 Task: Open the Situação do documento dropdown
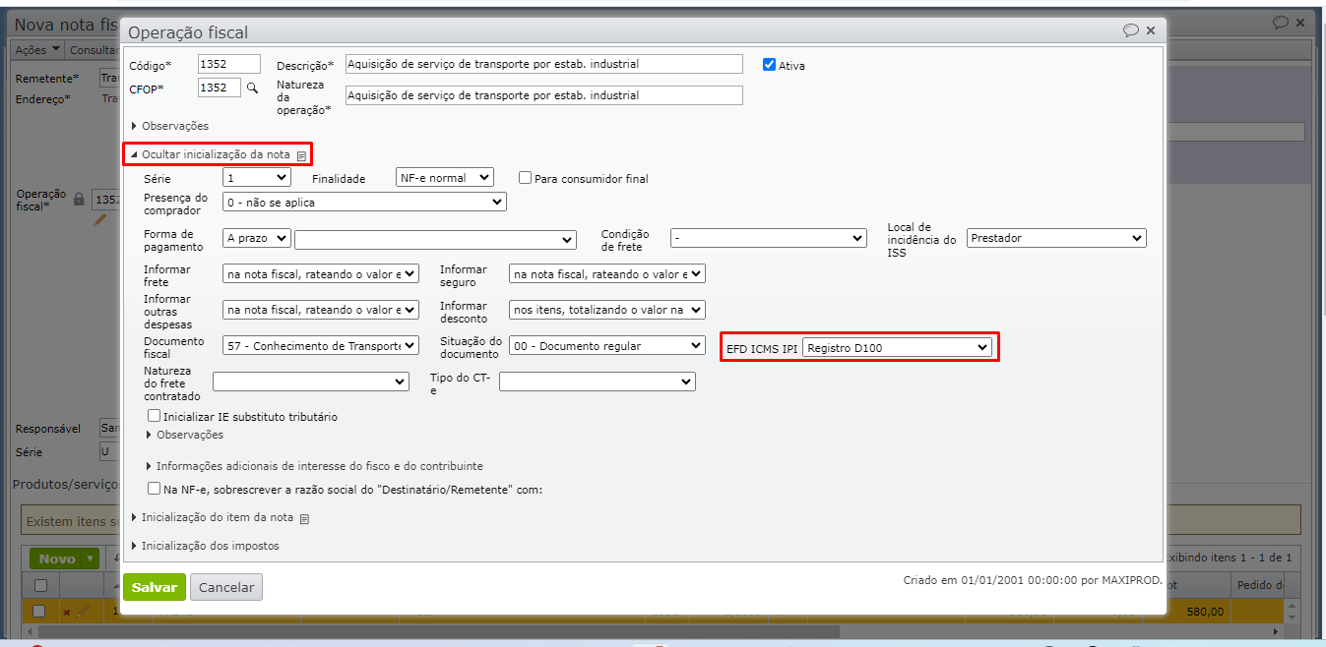(x=606, y=346)
